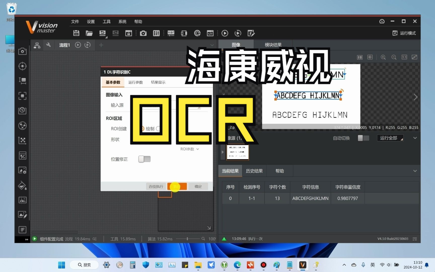Viewport: 435px width, 272px height.
Task: Enable the 位置修正 position correction toggle
Action: 144,159
